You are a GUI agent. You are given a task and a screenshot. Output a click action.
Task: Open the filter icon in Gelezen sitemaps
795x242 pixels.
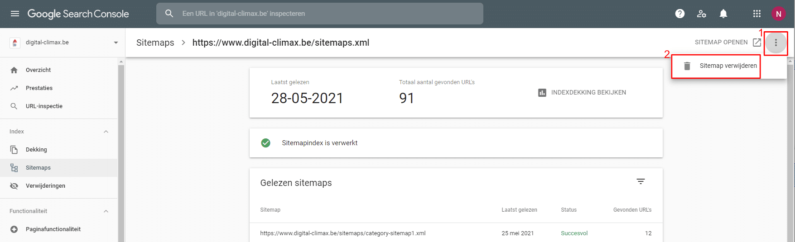641,181
